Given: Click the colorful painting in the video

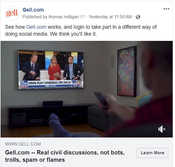Looking at the screenshot, I should pos(127,71).
